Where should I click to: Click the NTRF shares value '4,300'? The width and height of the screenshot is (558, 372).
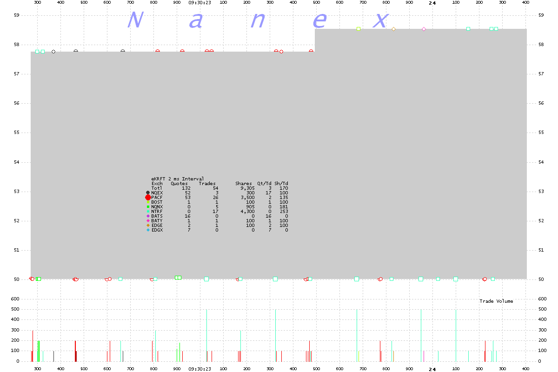coord(248,211)
